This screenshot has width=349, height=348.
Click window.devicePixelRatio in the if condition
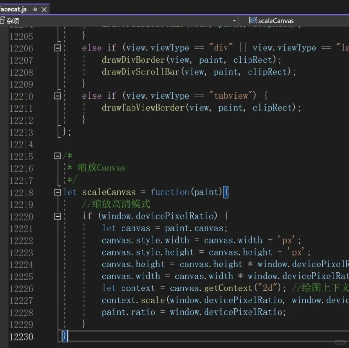click(x=158, y=216)
